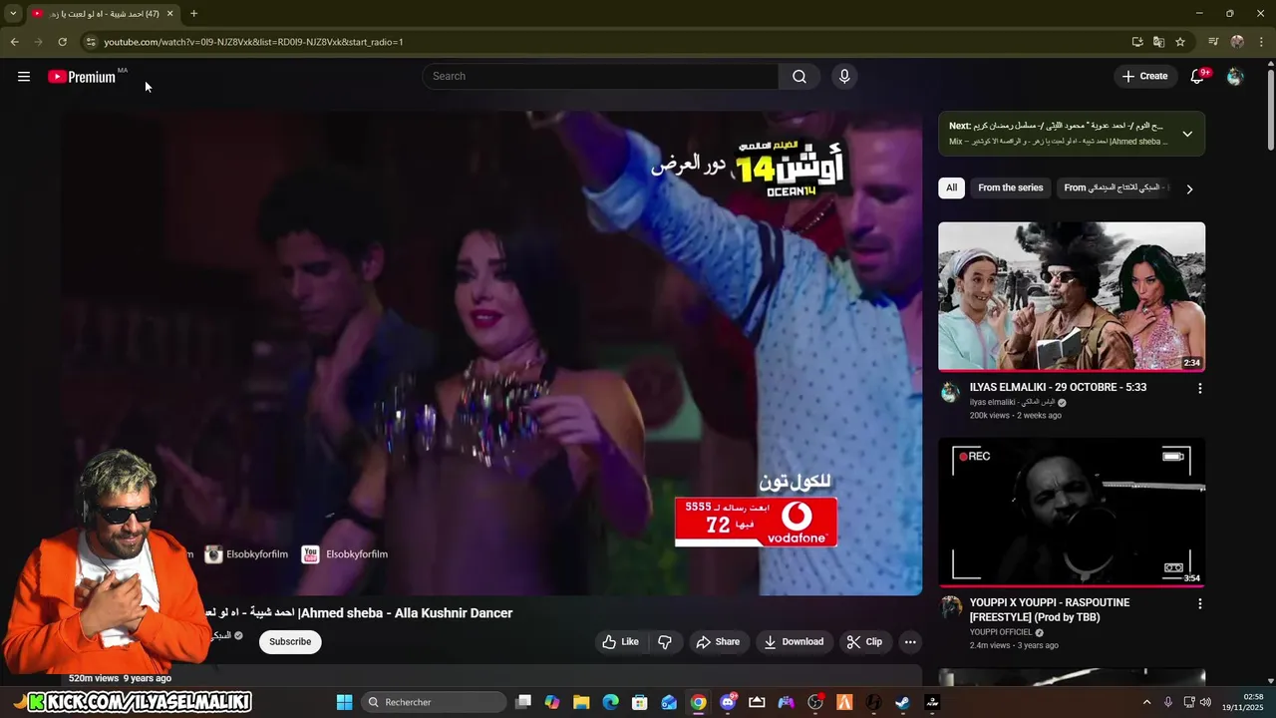Viewport: 1276px width, 718px height.
Task: Open a new browser tab
Action: pos(193,14)
